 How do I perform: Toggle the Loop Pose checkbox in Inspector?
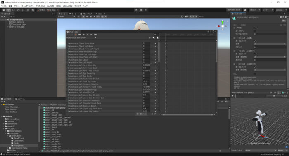pyautogui.click(x=255, y=31)
